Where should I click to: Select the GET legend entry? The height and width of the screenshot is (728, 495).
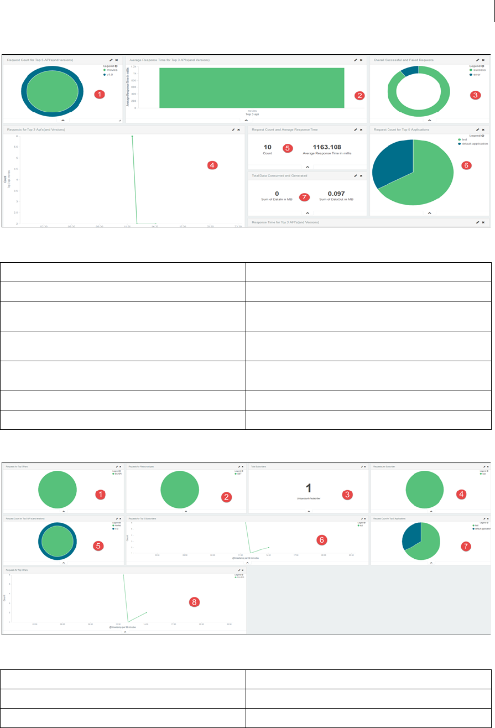click(x=239, y=474)
